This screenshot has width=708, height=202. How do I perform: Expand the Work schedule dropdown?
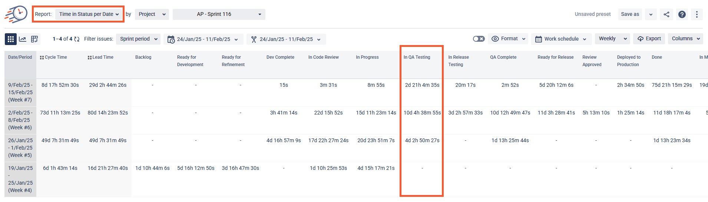pos(561,39)
